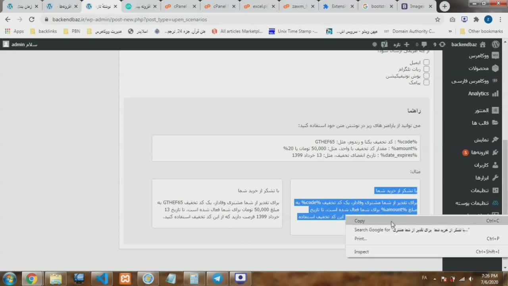
Task: Tick the ربات تلگرام checkbox
Action: 426,69
